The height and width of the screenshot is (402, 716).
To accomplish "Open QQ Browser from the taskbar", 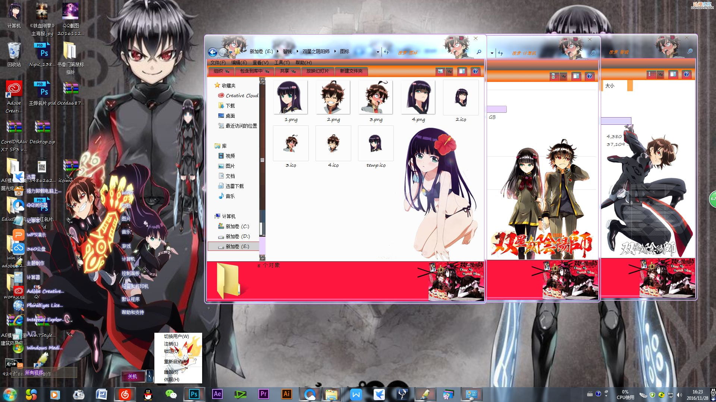I will 310,393.
